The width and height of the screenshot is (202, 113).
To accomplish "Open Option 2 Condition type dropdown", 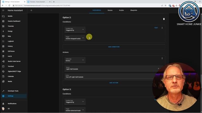I will coord(75,30).
